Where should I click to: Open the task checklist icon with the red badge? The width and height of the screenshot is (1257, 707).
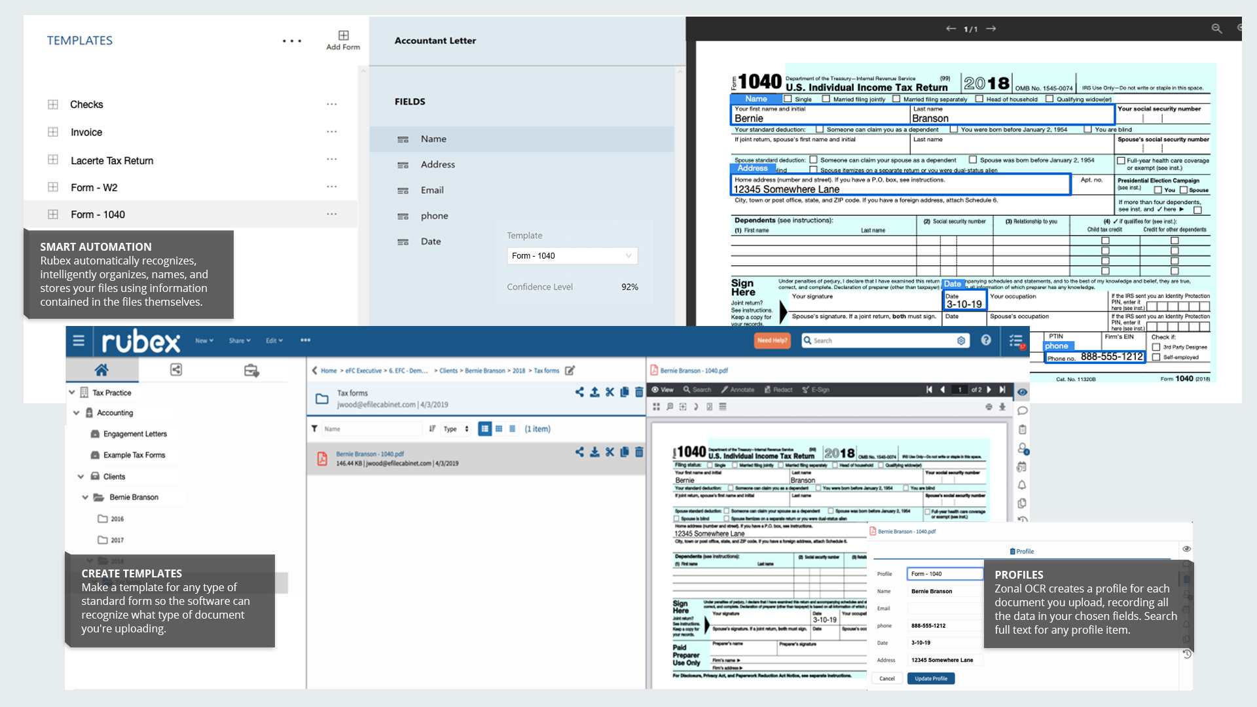1015,340
